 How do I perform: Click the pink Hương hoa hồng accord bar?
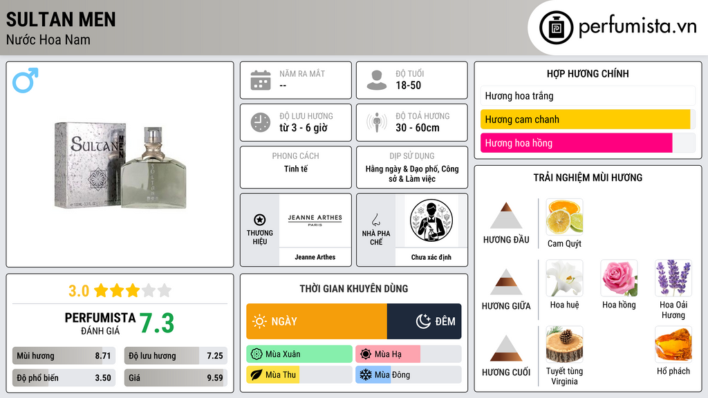[588, 143]
